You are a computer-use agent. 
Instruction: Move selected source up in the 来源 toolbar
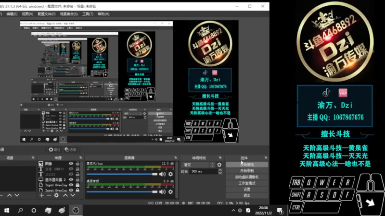click(x=65, y=195)
